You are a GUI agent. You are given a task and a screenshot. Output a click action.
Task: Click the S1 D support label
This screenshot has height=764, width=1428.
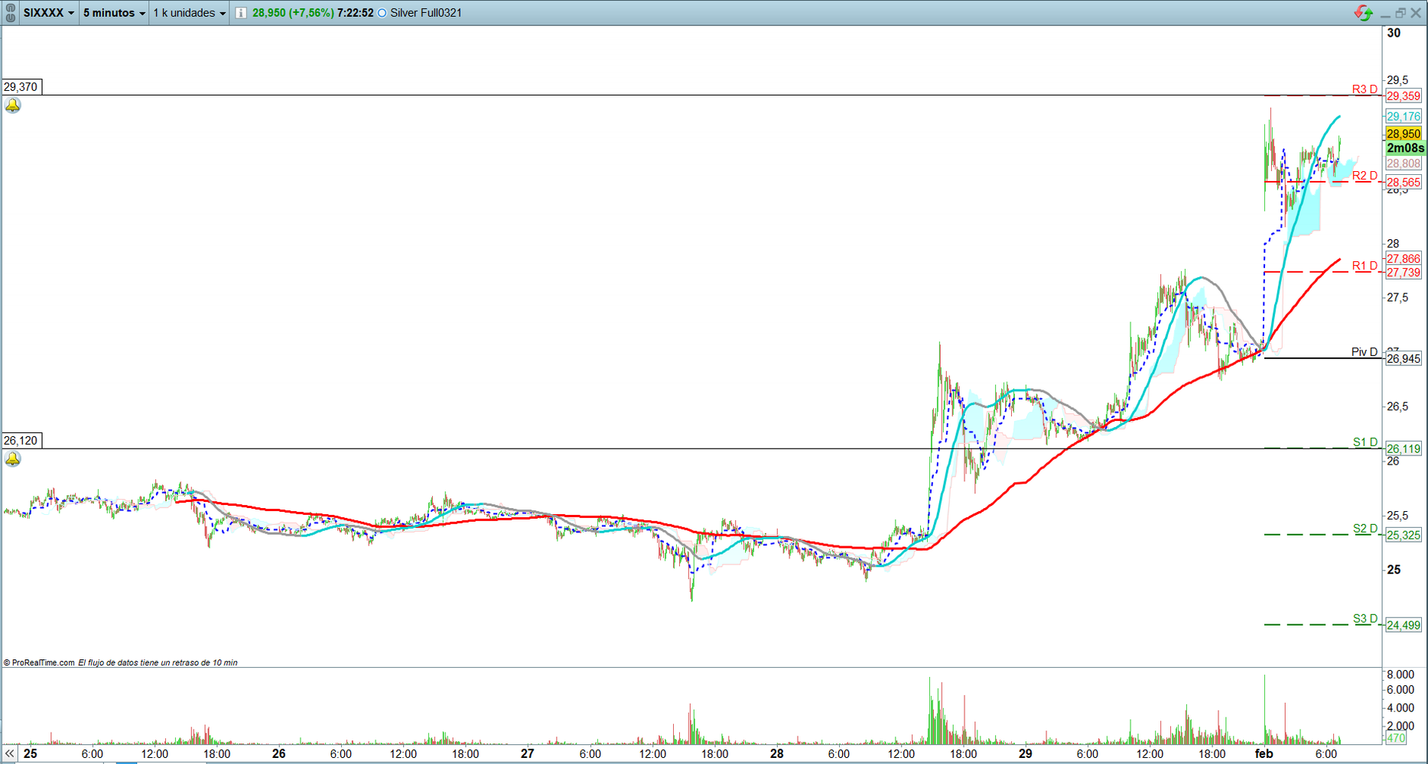click(1365, 442)
